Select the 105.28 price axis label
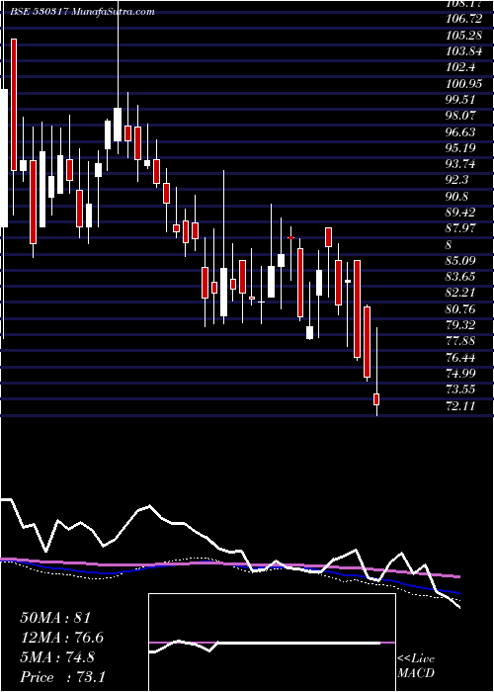Image resolution: width=494 pixels, height=692 pixels. pyautogui.click(x=462, y=35)
